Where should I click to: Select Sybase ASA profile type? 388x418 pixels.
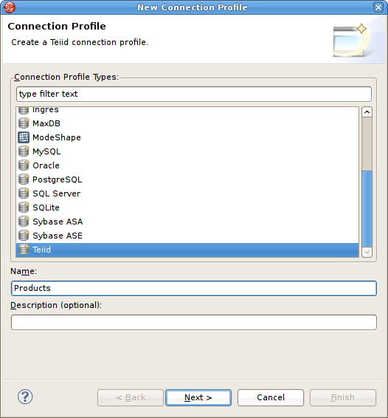[187, 222]
